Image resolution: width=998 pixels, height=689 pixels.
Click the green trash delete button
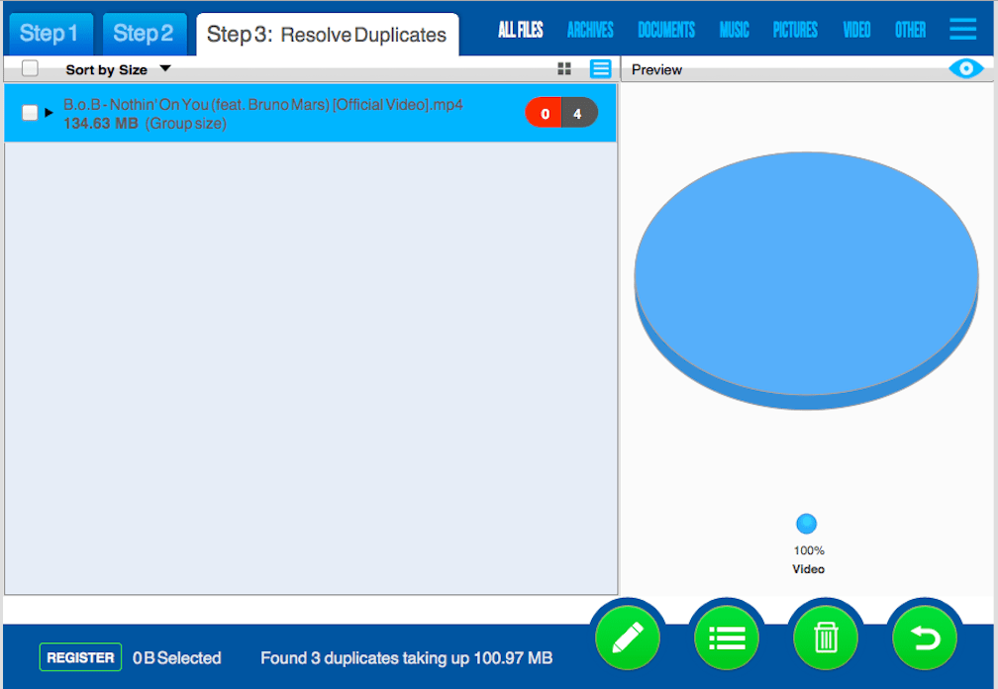(x=826, y=637)
